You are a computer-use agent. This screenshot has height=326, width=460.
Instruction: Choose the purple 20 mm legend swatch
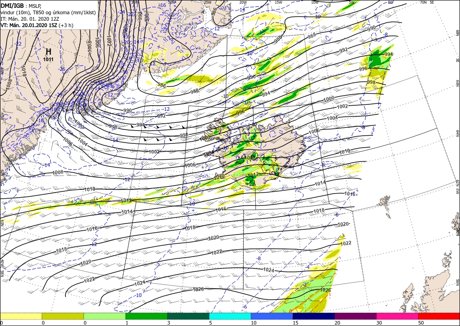pyautogui.click(x=355, y=316)
